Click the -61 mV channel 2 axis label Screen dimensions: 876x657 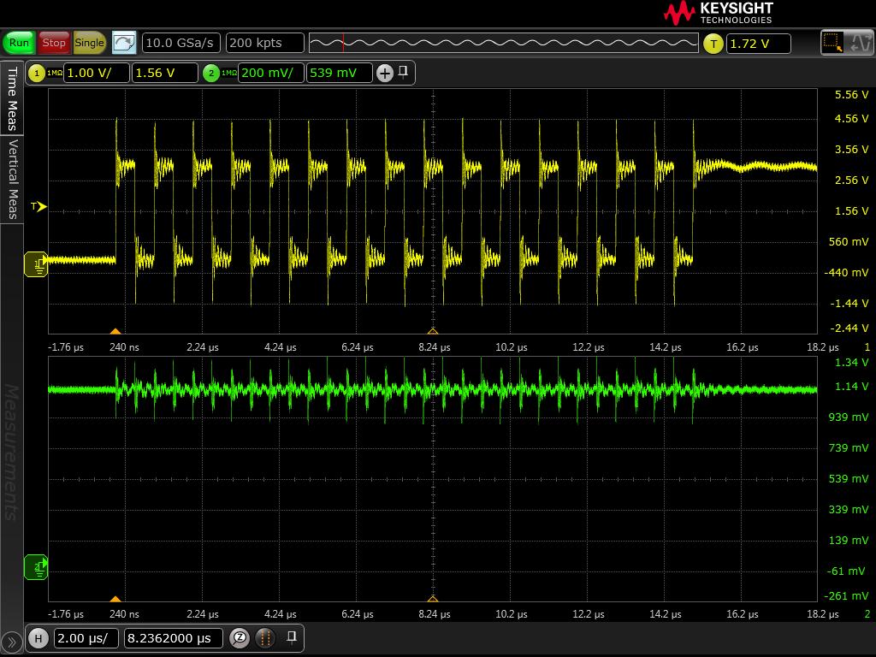coord(848,571)
